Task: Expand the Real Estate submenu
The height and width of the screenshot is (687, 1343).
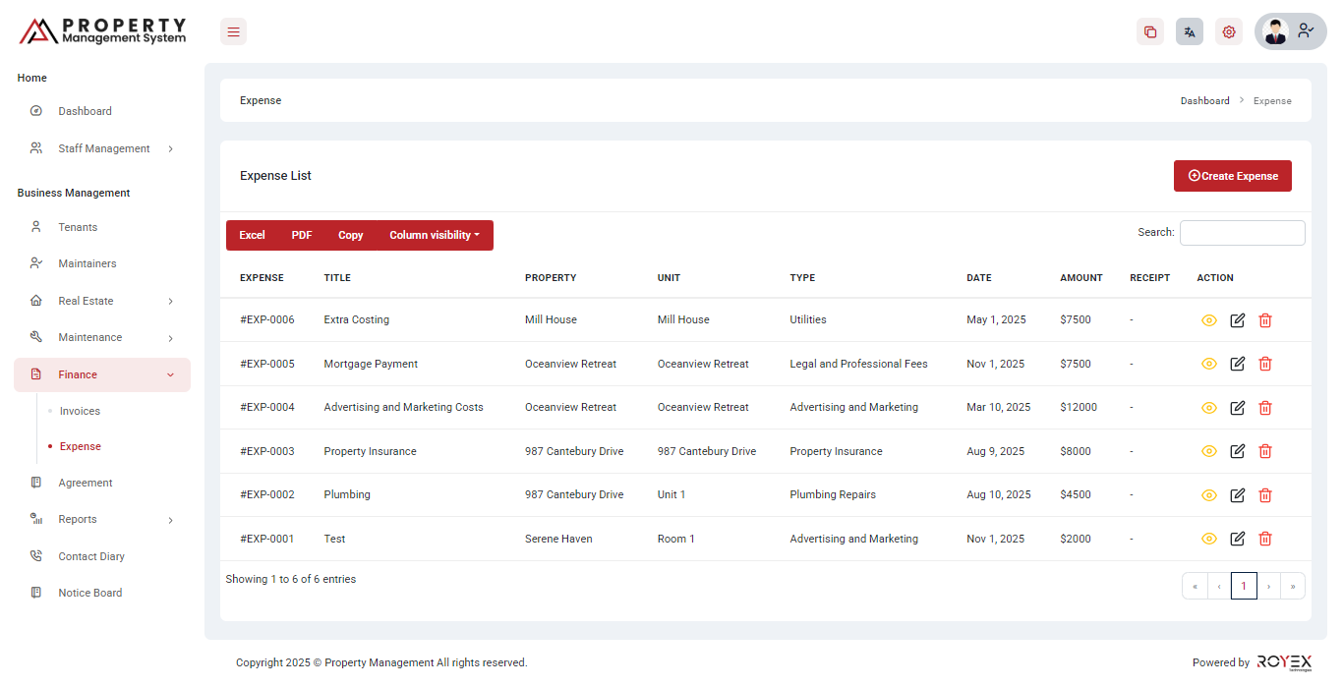Action: pyautogui.click(x=103, y=301)
